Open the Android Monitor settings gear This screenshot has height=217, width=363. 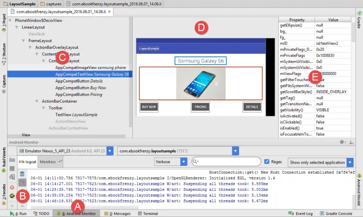(x=342, y=142)
